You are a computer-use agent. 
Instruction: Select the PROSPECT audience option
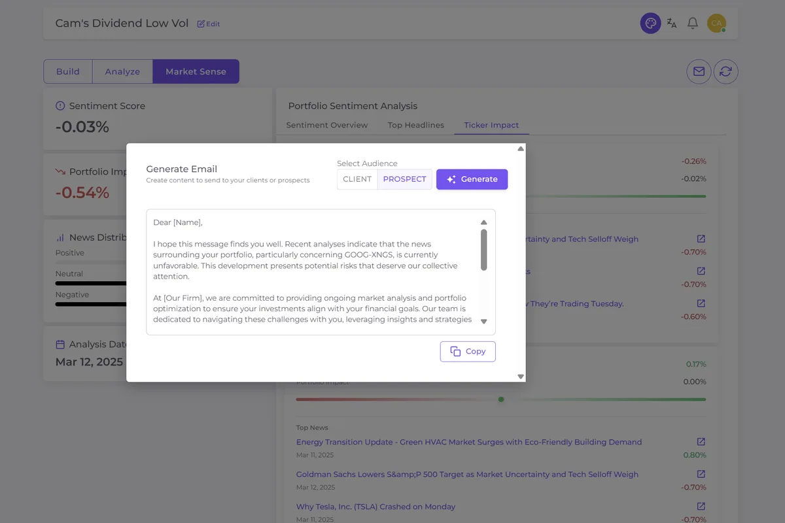[404, 179]
